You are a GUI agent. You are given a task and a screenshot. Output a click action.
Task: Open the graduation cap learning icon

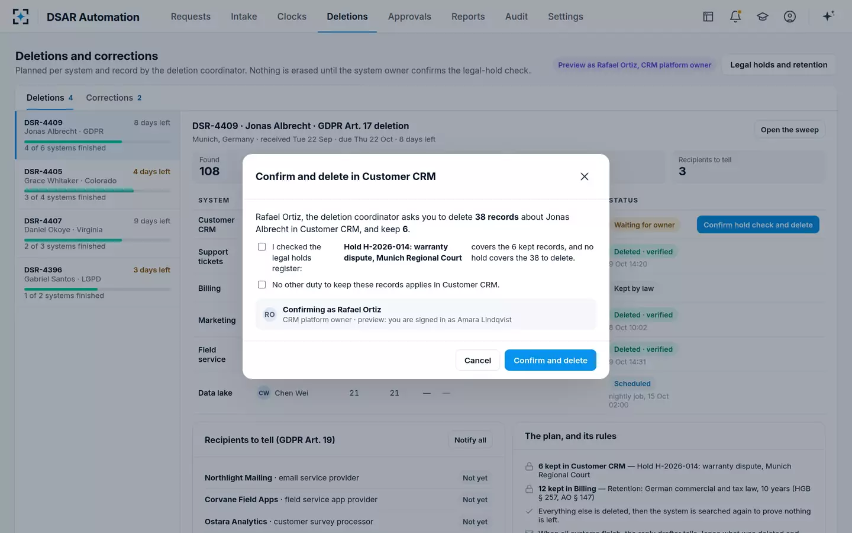763,17
